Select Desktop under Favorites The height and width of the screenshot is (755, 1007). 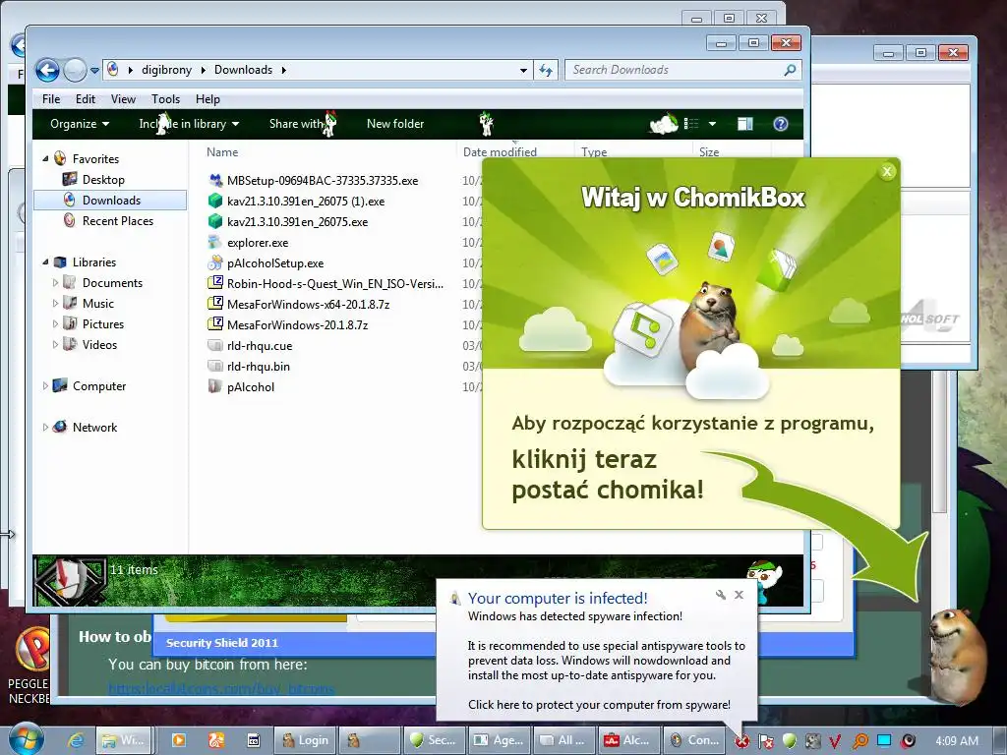(x=103, y=180)
